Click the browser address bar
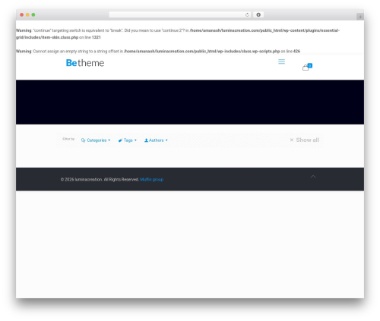 [179, 14]
